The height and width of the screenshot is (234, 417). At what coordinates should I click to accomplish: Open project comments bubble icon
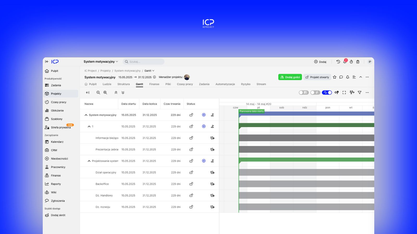[x=341, y=77]
